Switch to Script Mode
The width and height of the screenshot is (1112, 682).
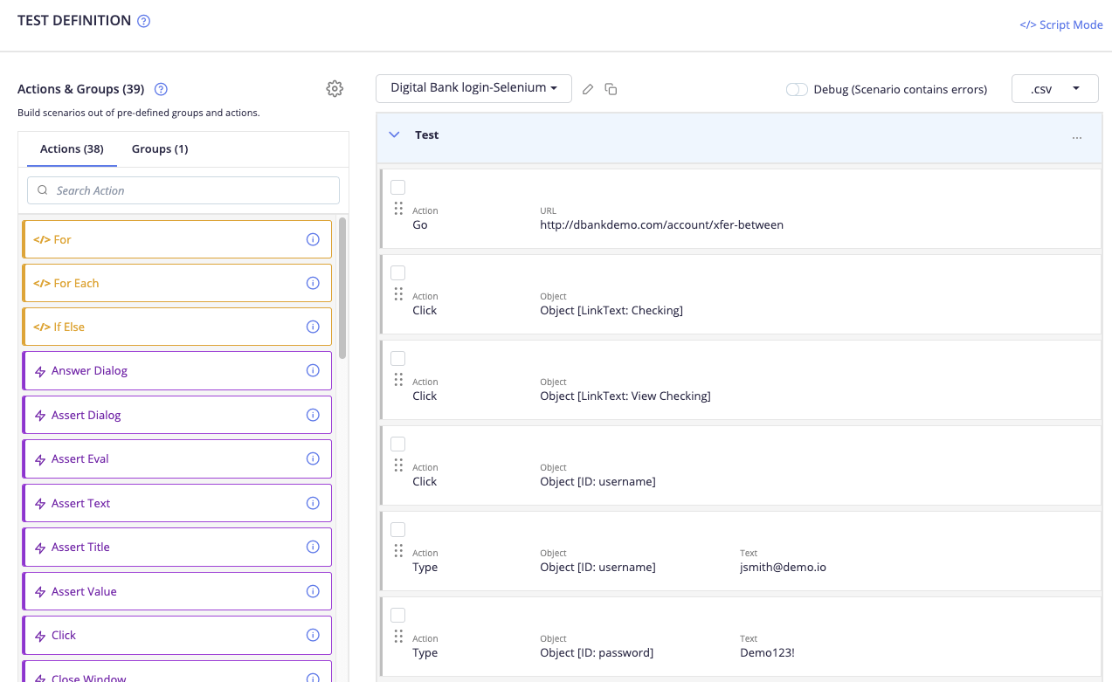click(1060, 24)
